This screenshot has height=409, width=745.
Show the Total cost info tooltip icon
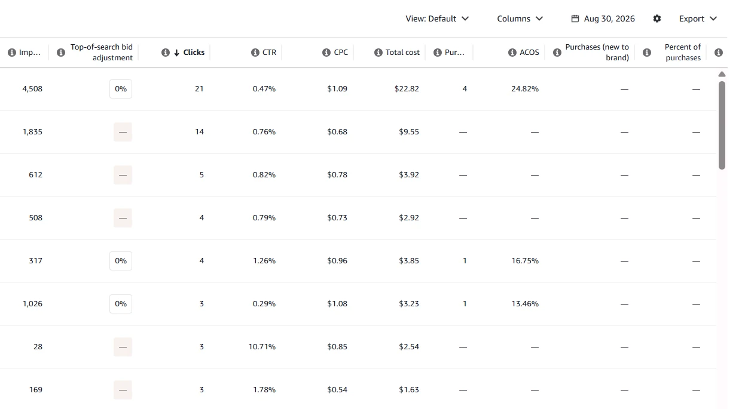pos(378,53)
